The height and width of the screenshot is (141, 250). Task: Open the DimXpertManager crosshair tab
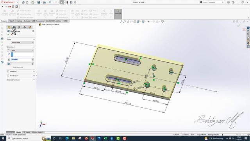point(25,27)
